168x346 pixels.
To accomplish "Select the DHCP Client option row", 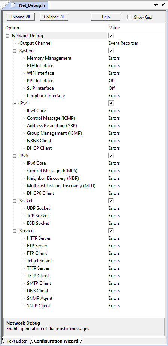I will click(39, 148).
